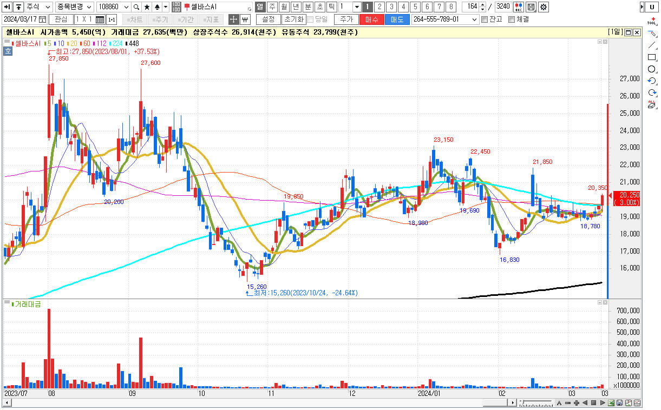Click the scrollbar right arrow at bottom

point(513,403)
